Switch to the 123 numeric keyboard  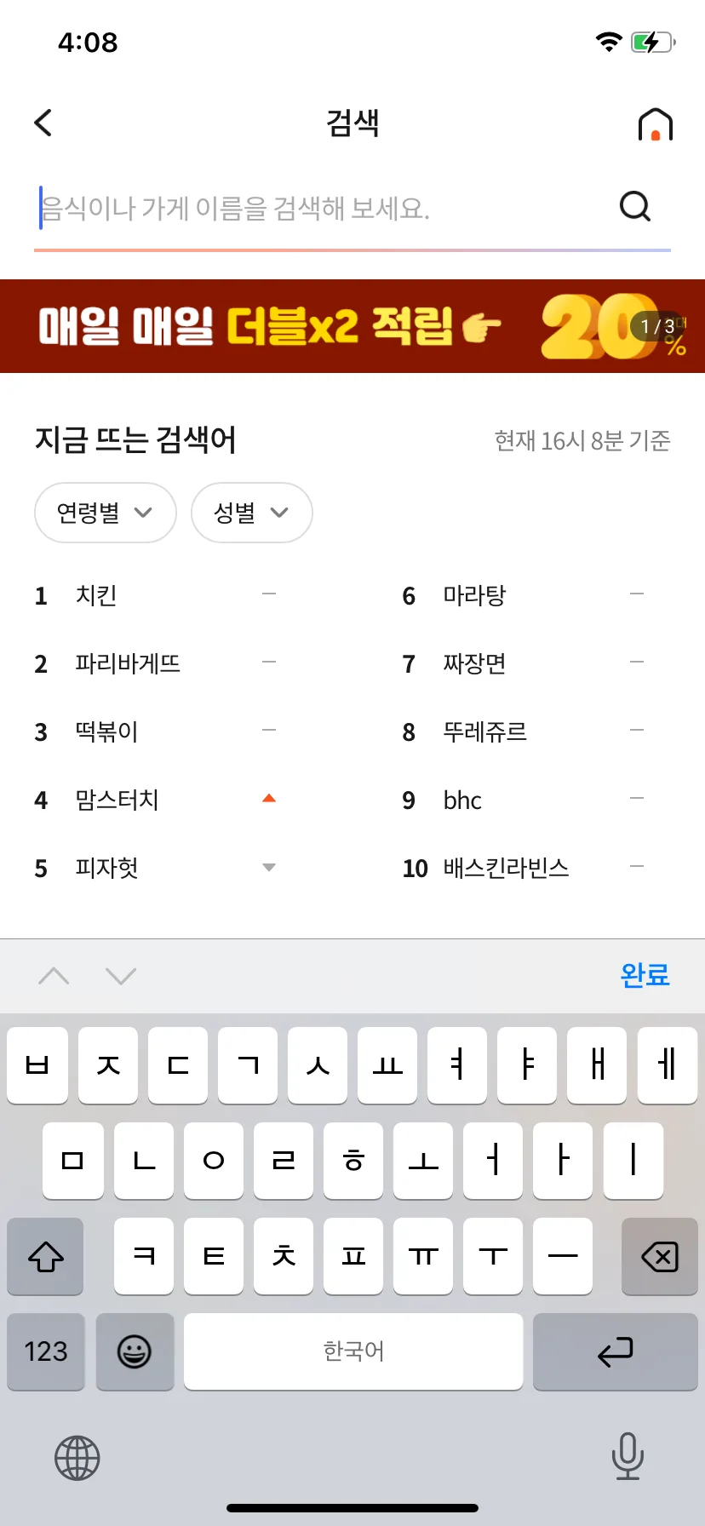(46, 1351)
